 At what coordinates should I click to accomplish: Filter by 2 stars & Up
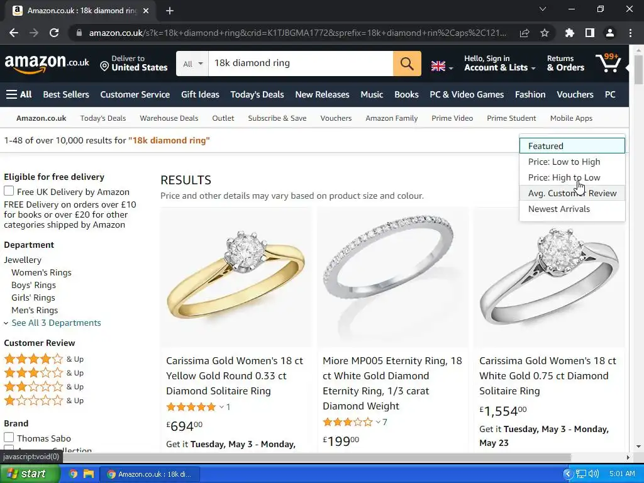43,387
